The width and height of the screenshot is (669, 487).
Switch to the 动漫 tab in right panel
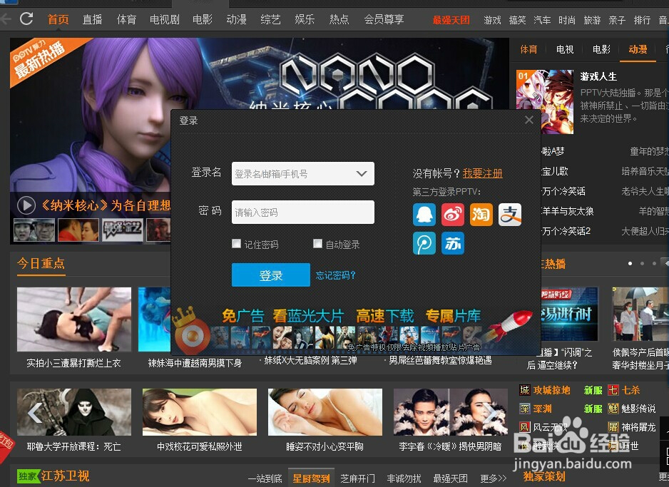637,49
